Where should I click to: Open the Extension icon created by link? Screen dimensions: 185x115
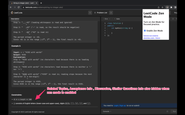click(151, 36)
